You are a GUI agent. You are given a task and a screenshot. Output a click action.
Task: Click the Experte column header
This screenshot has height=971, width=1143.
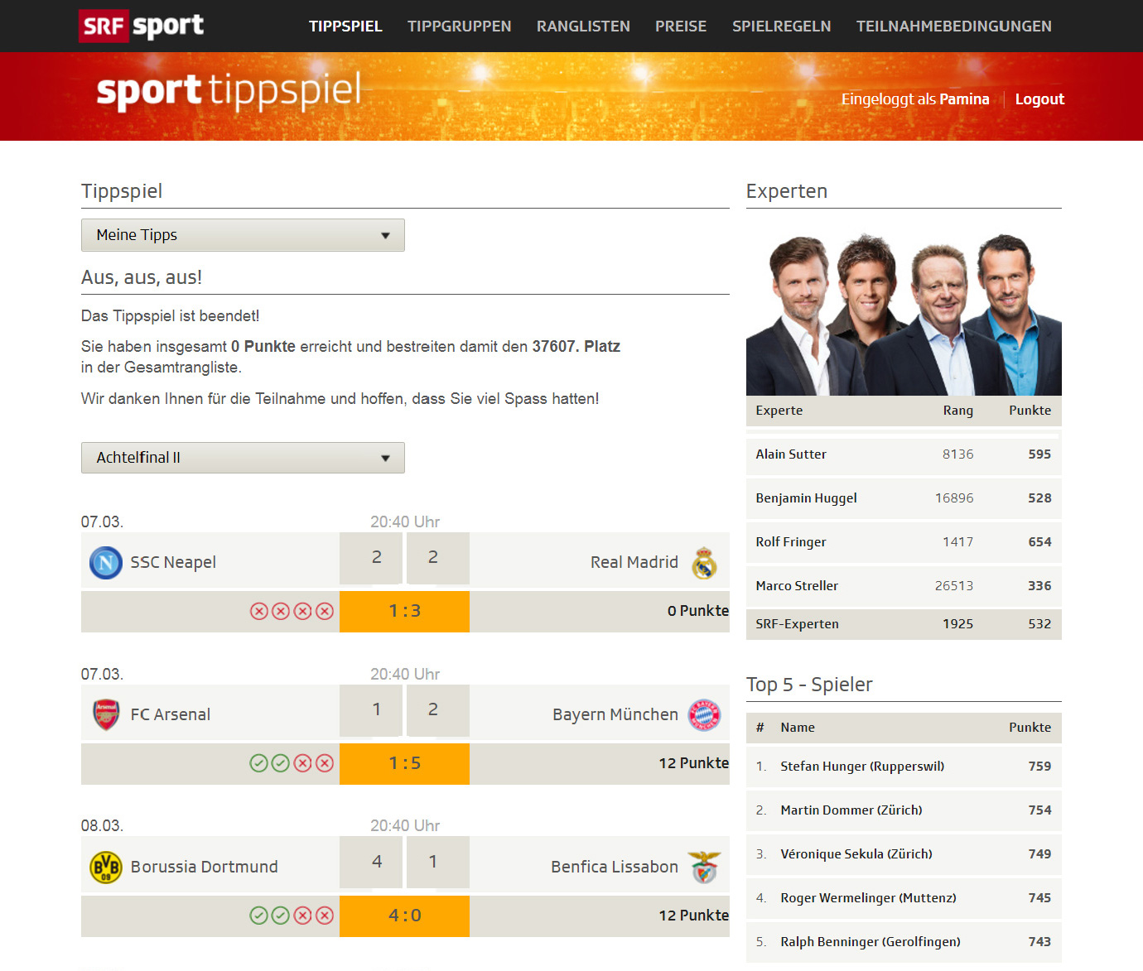(x=779, y=411)
